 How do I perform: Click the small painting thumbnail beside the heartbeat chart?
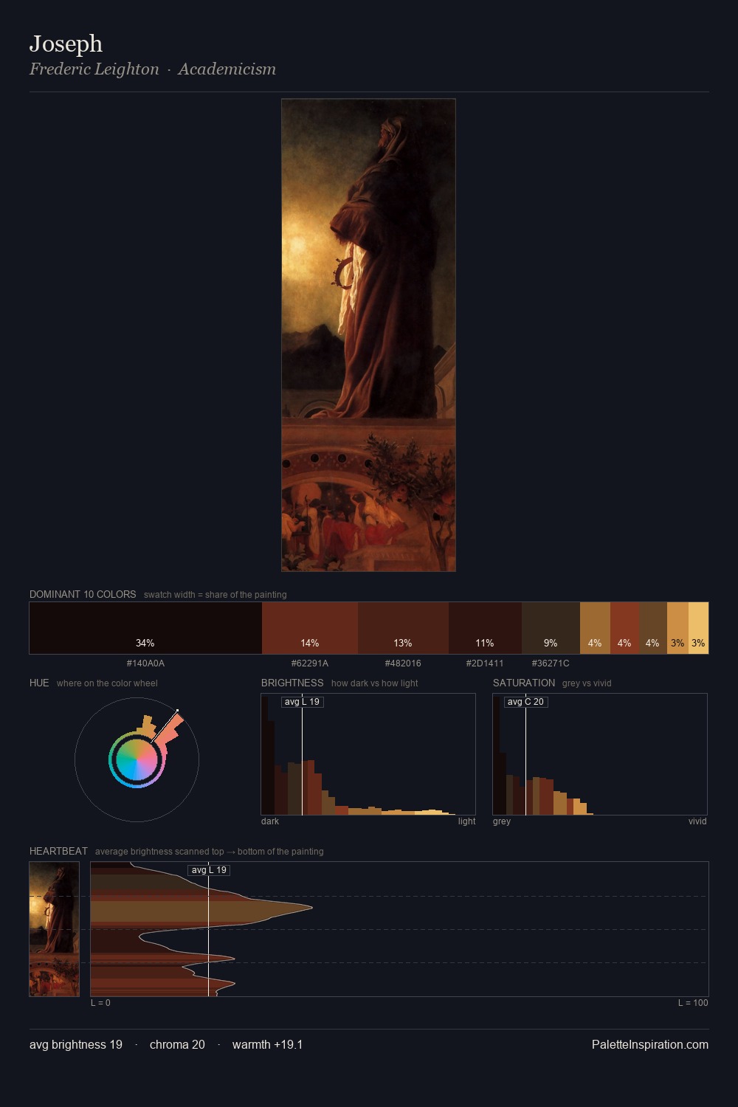[54, 929]
